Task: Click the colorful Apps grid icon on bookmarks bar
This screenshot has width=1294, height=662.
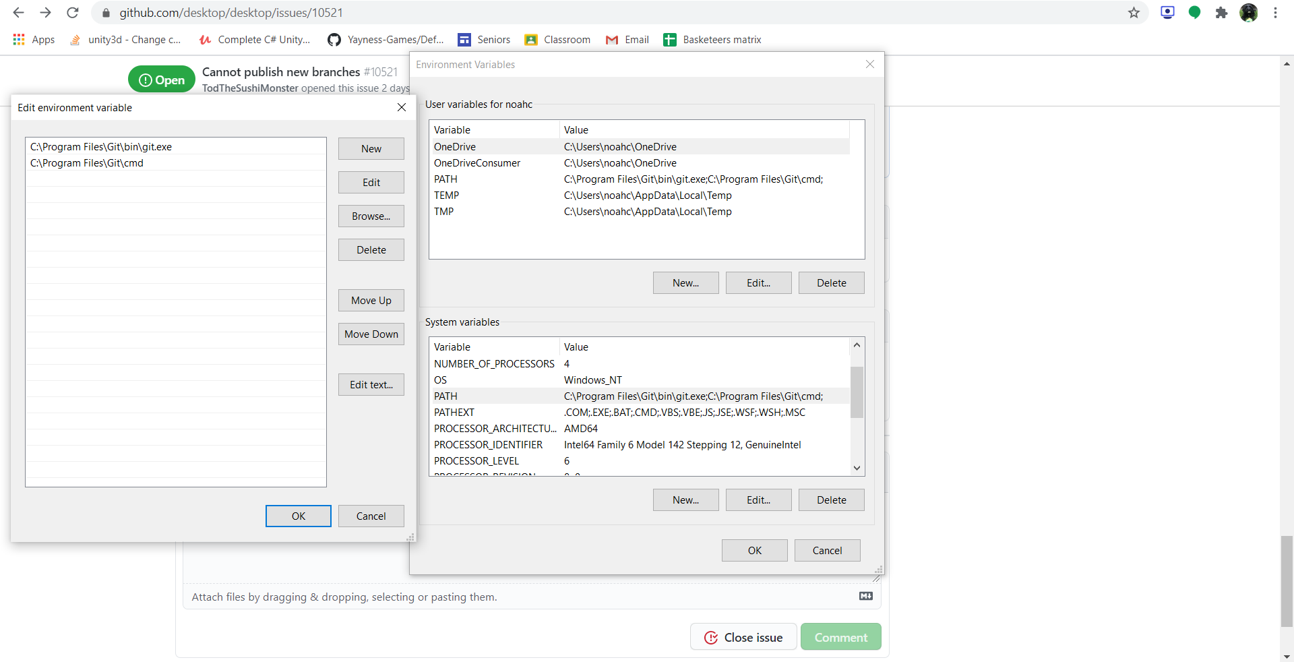Action: (18, 39)
